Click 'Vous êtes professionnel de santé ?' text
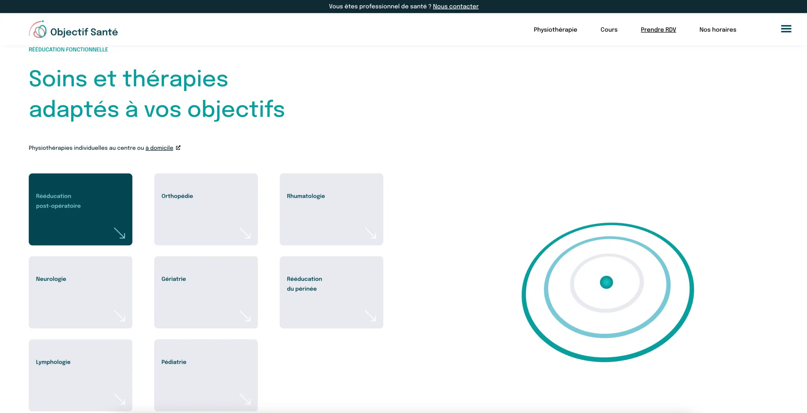The width and height of the screenshot is (807, 413). [x=380, y=6]
